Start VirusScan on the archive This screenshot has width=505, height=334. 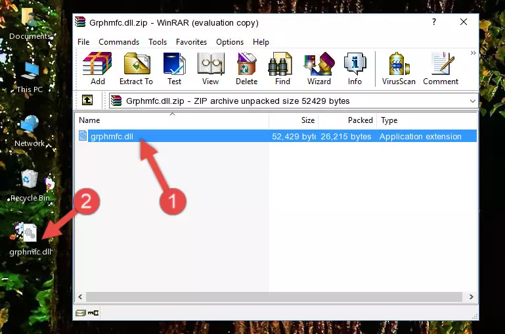coord(399,68)
